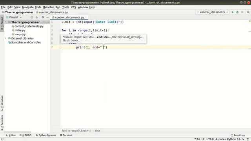
Task: Open Project panel settings gear
Action: pyautogui.click(x=43, y=17)
